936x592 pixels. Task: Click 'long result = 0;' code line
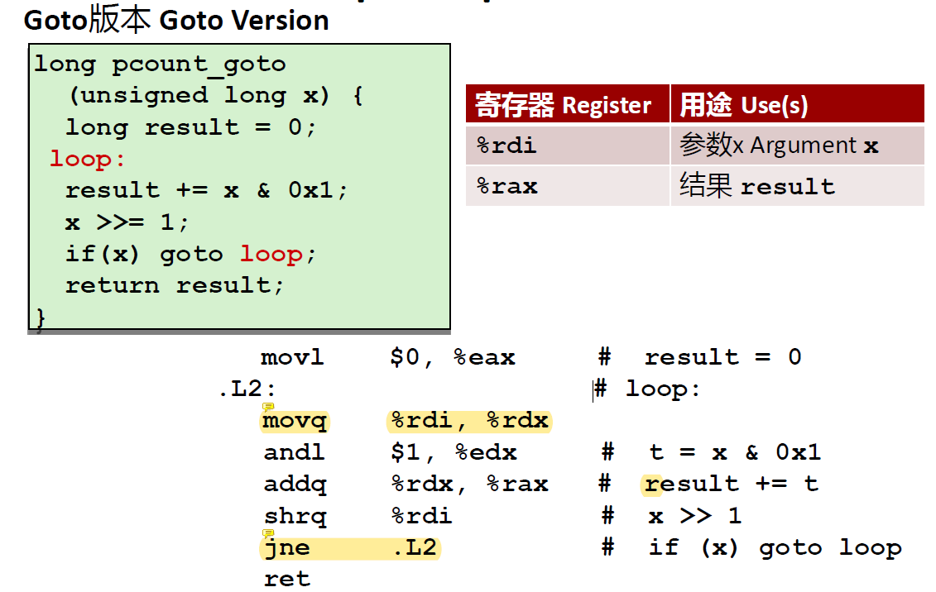click(x=190, y=127)
